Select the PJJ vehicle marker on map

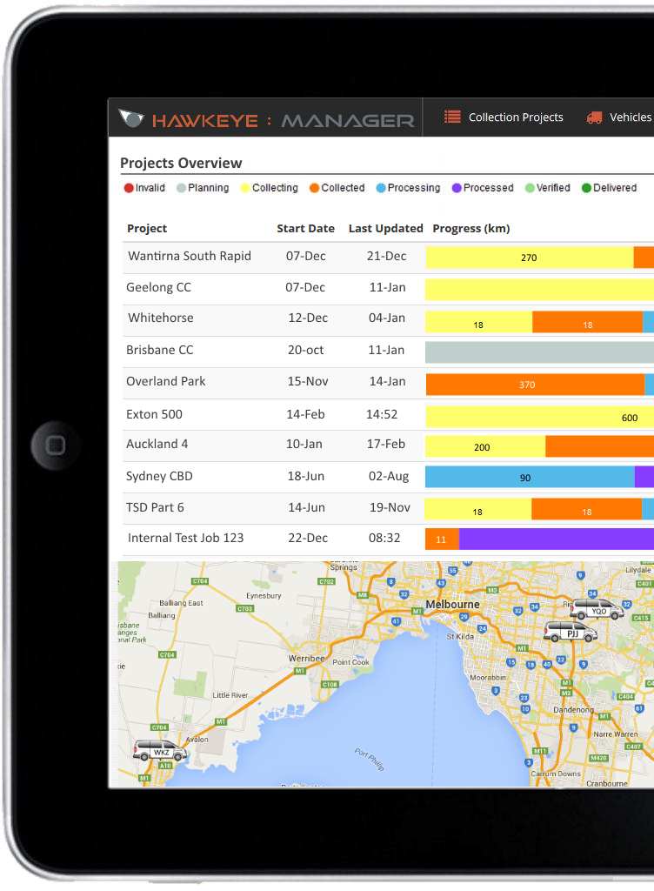pyautogui.click(x=571, y=633)
